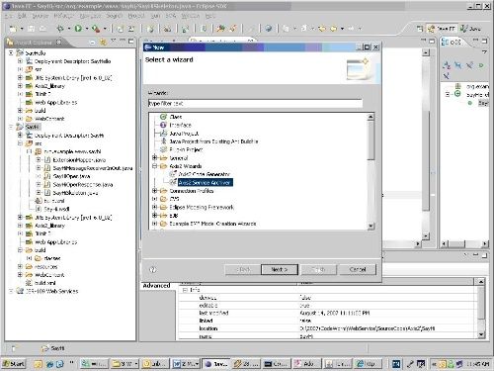The height and width of the screenshot is (371, 494).
Task: Open the Project menu
Action: [x=136, y=16]
